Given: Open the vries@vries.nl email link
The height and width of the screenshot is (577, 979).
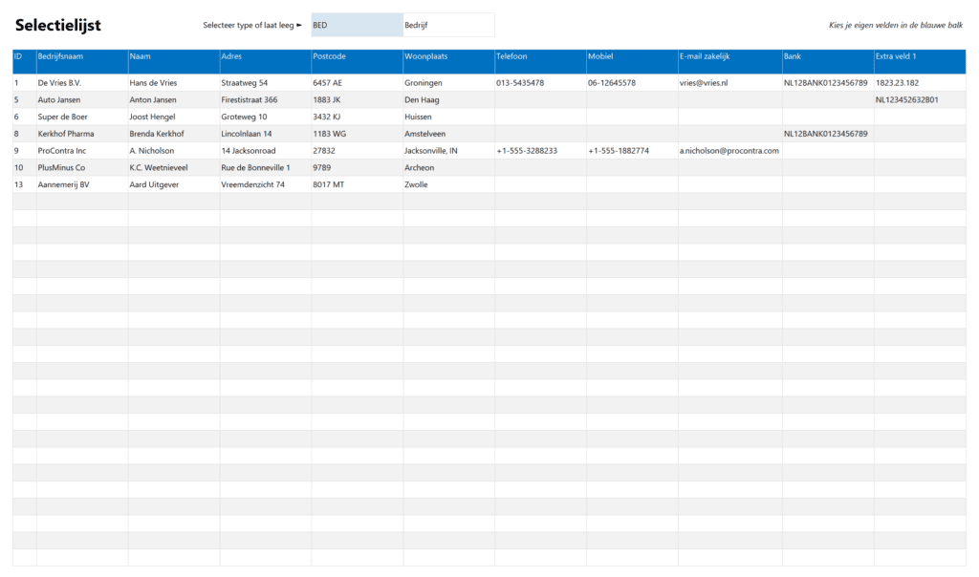Looking at the screenshot, I should [x=705, y=82].
